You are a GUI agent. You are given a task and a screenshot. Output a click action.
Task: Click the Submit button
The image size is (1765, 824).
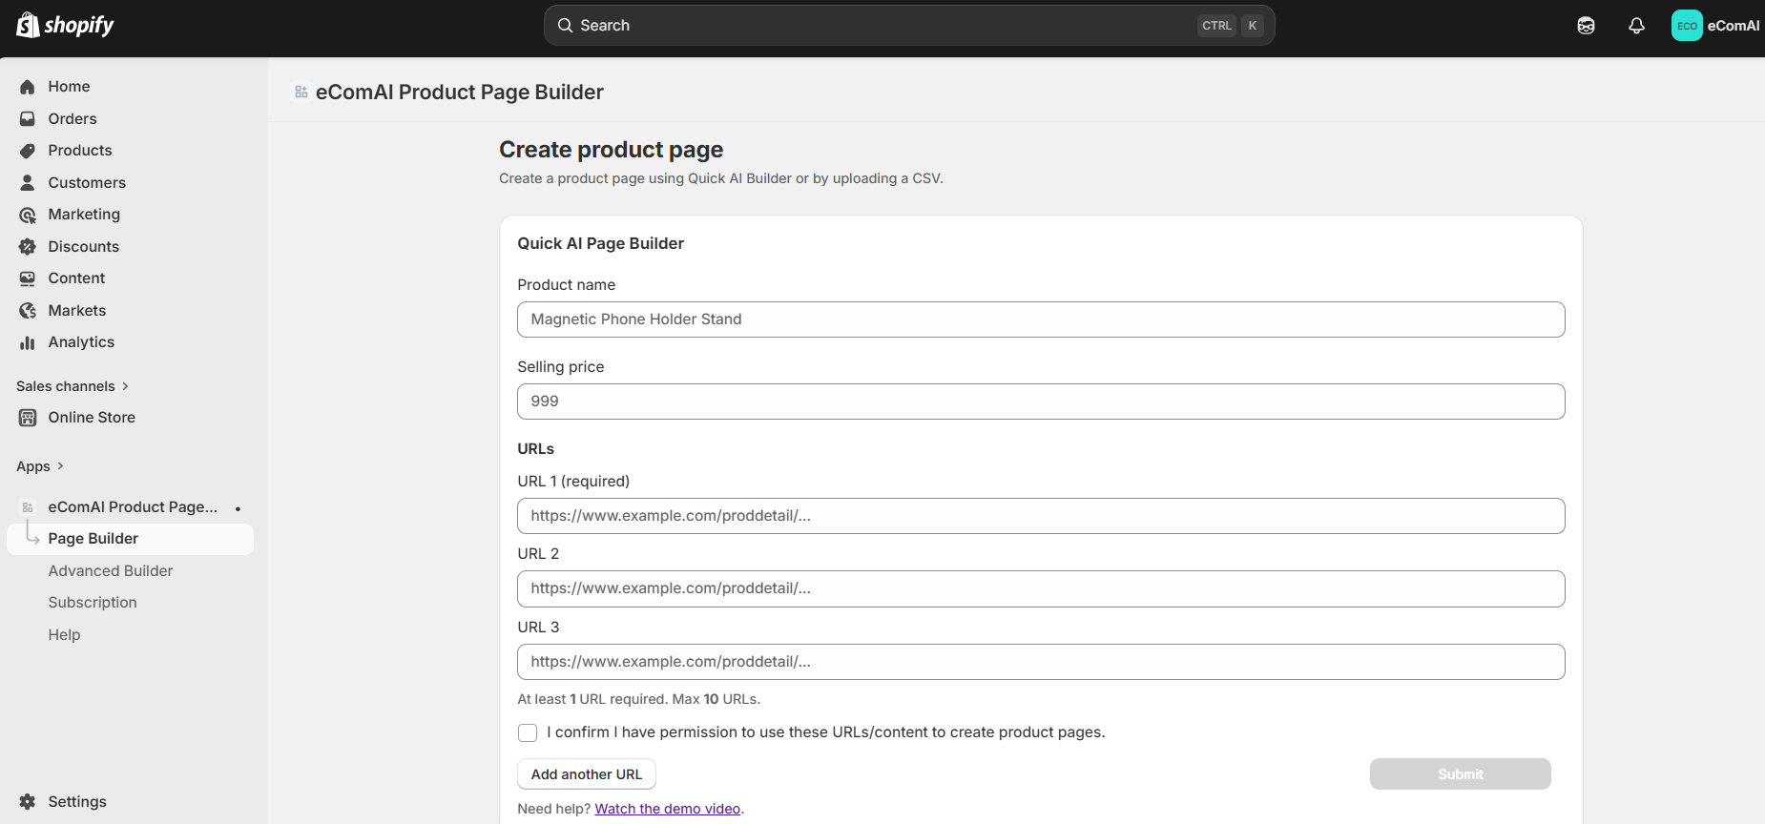(x=1460, y=774)
